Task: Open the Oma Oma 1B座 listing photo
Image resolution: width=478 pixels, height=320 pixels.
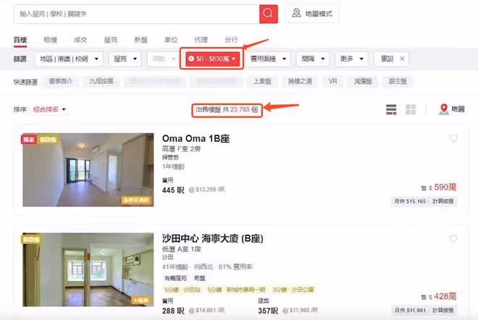Action: (x=88, y=169)
